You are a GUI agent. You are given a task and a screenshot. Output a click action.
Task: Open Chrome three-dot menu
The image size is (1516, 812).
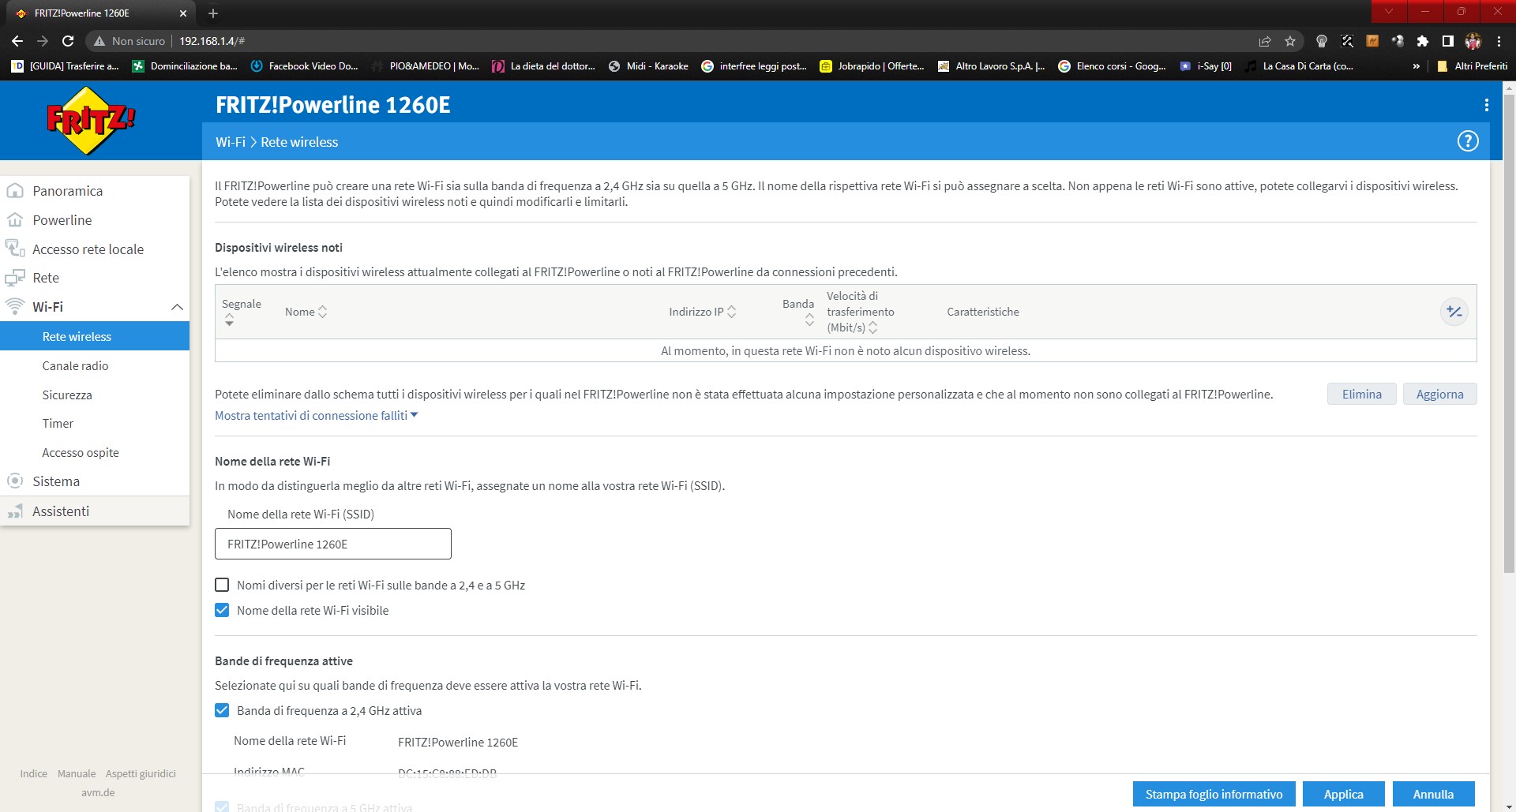(x=1499, y=41)
